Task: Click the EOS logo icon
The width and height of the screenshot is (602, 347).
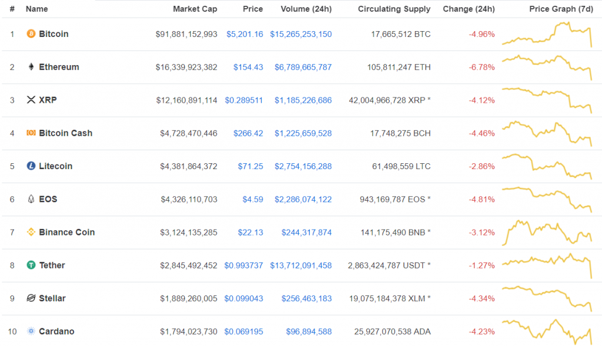Action: click(x=31, y=198)
